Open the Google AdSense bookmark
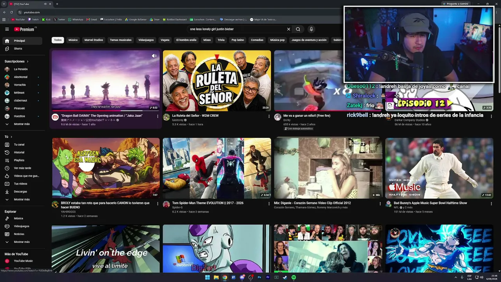501x282 pixels. [x=135, y=19]
